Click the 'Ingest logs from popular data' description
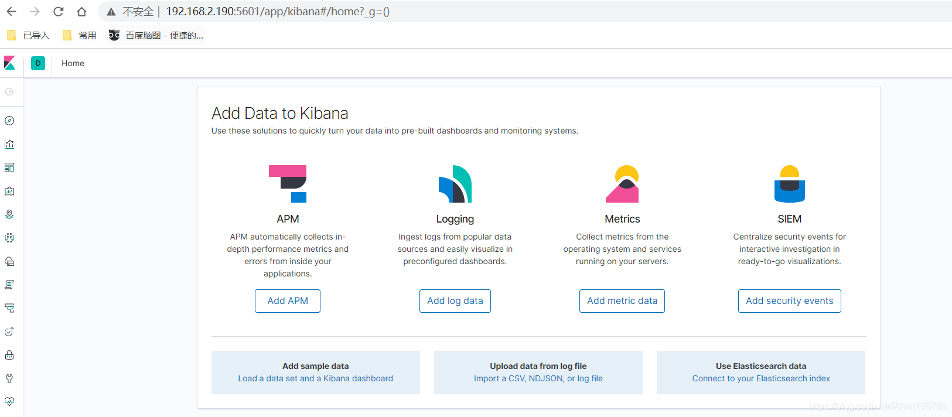 coord(455,249)
